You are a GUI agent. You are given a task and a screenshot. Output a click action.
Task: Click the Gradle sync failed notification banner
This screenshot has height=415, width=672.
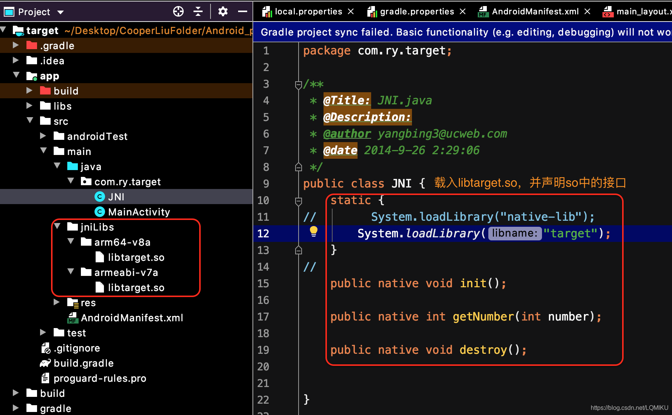(x=463, y=32)
